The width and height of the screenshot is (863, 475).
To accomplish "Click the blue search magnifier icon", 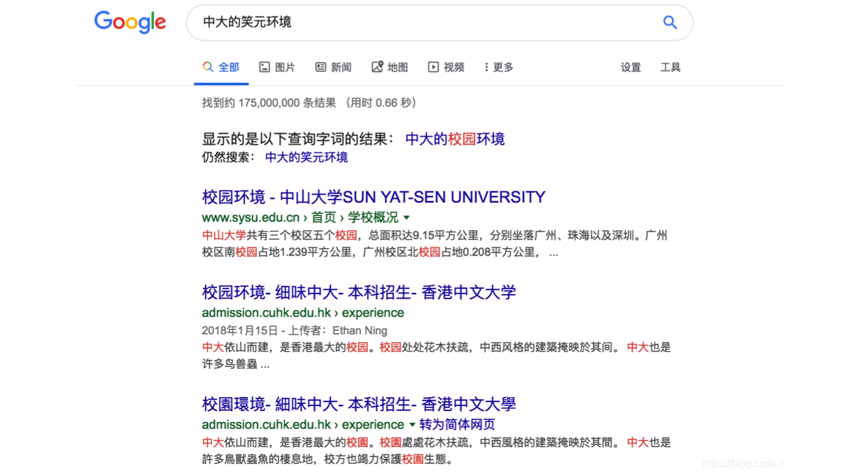I will tap(670, 22).
